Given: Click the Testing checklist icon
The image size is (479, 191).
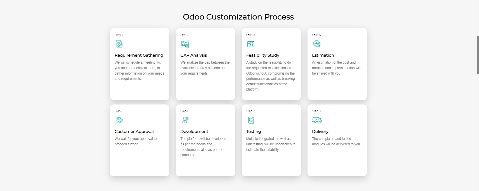Looking at the screenshot, I should coord(251,120).
